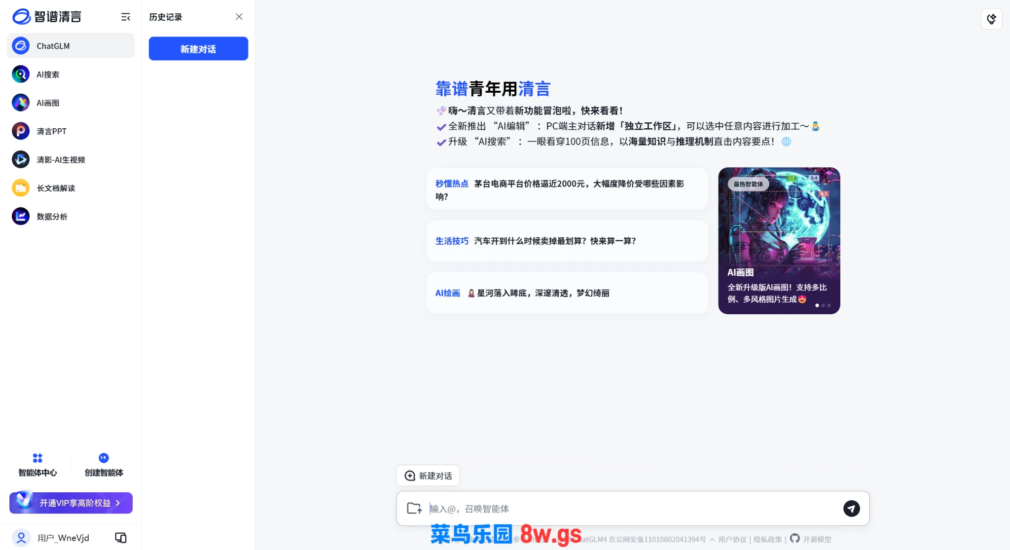The height and width of the screenshot is (550, 1010).
Task: Click the top-right feedback icon button
Action: point(991,19)
